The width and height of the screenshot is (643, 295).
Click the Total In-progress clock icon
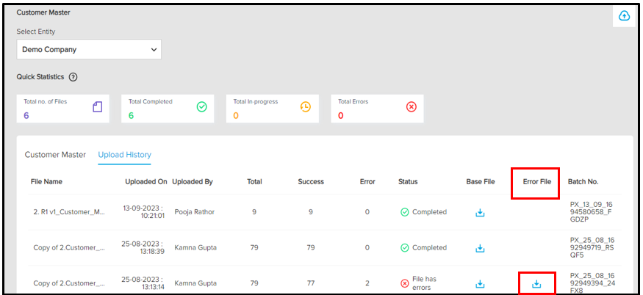coord(306,107)
